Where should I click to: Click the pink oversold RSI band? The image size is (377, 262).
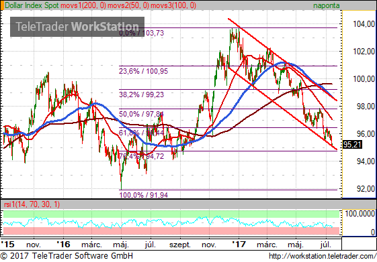pos(171,231)
